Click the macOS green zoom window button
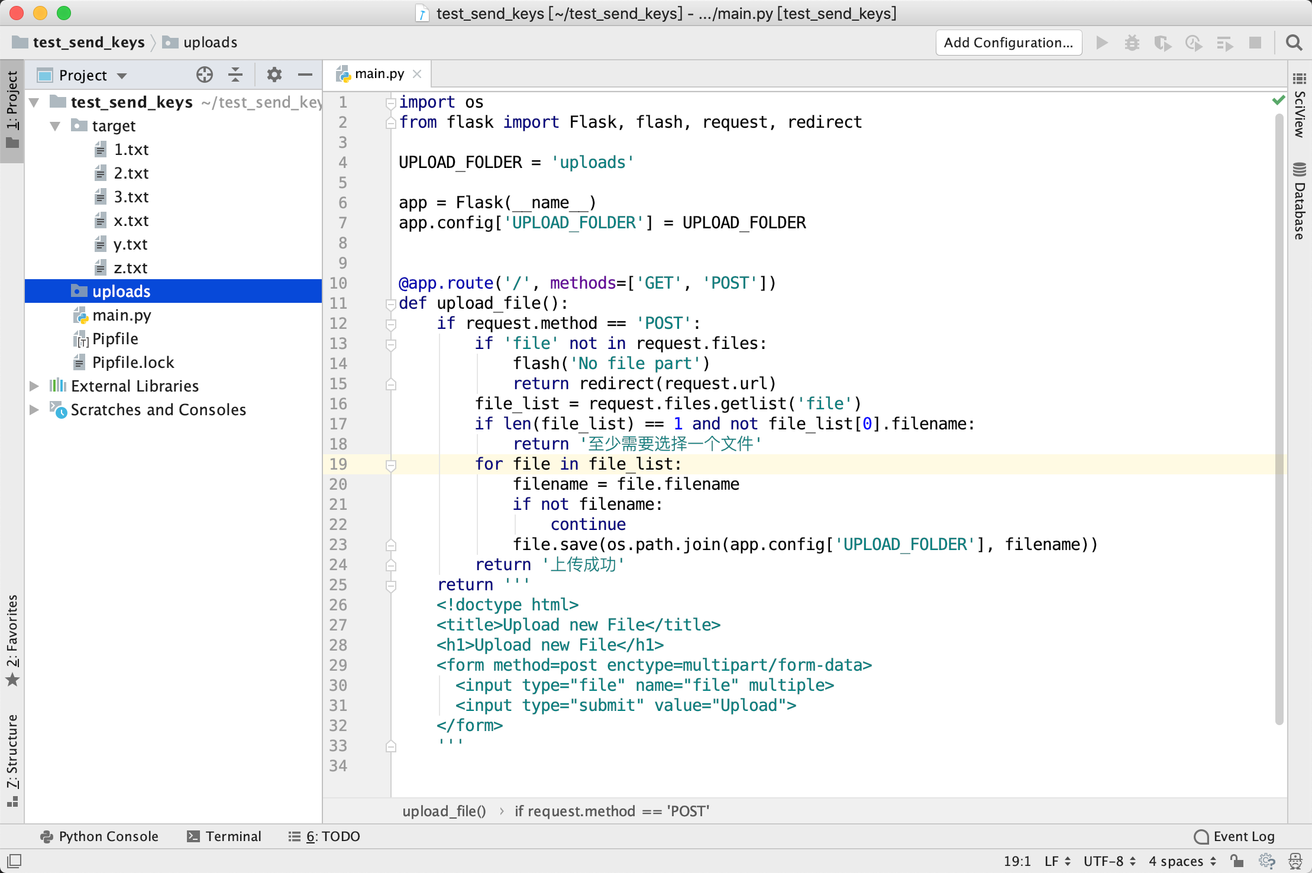The height and width of the screenshot is (873, 1312). 64,12
